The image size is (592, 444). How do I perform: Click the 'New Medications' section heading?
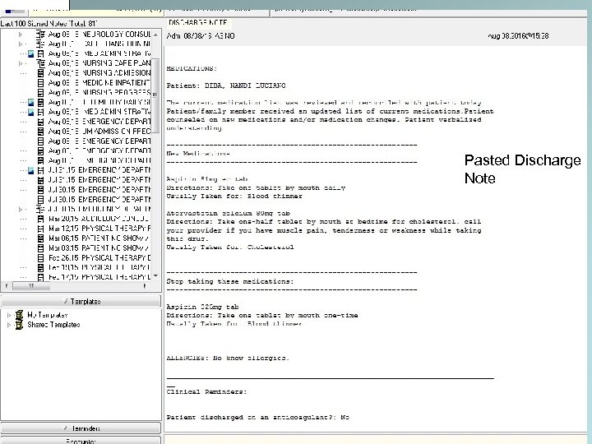click(198, 153)
